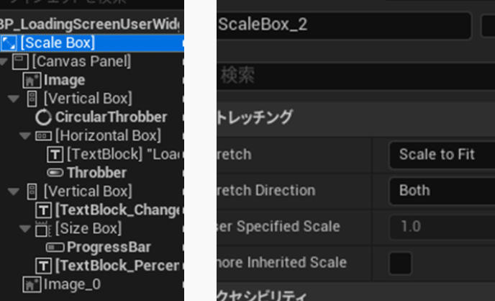Click the Size Box icon
The height and width of the screenshot is (301, 495).
pos(43,229)
